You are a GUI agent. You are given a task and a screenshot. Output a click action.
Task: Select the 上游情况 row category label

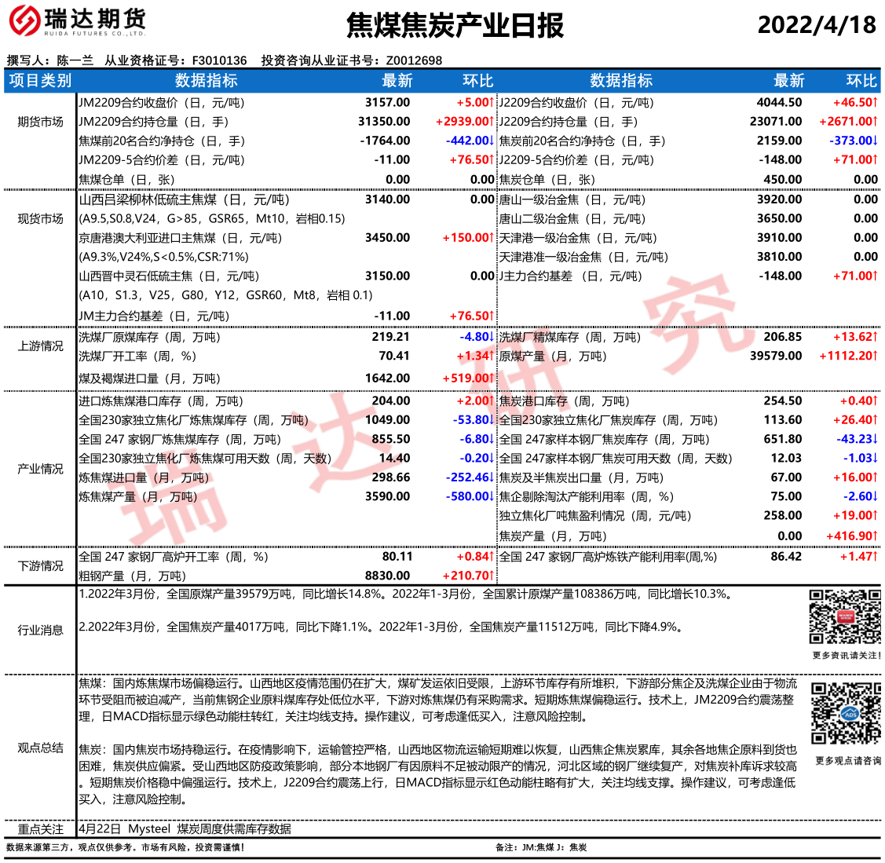(x=40, y=346)
